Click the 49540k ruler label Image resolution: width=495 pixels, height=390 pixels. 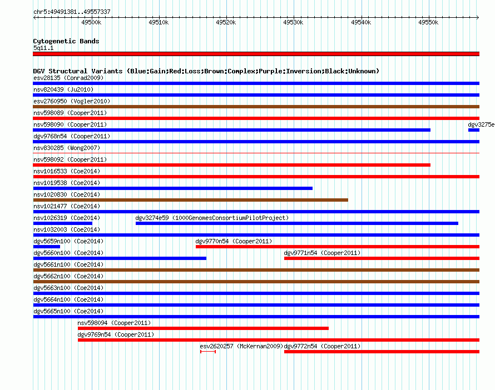click(x=361, y=22)
